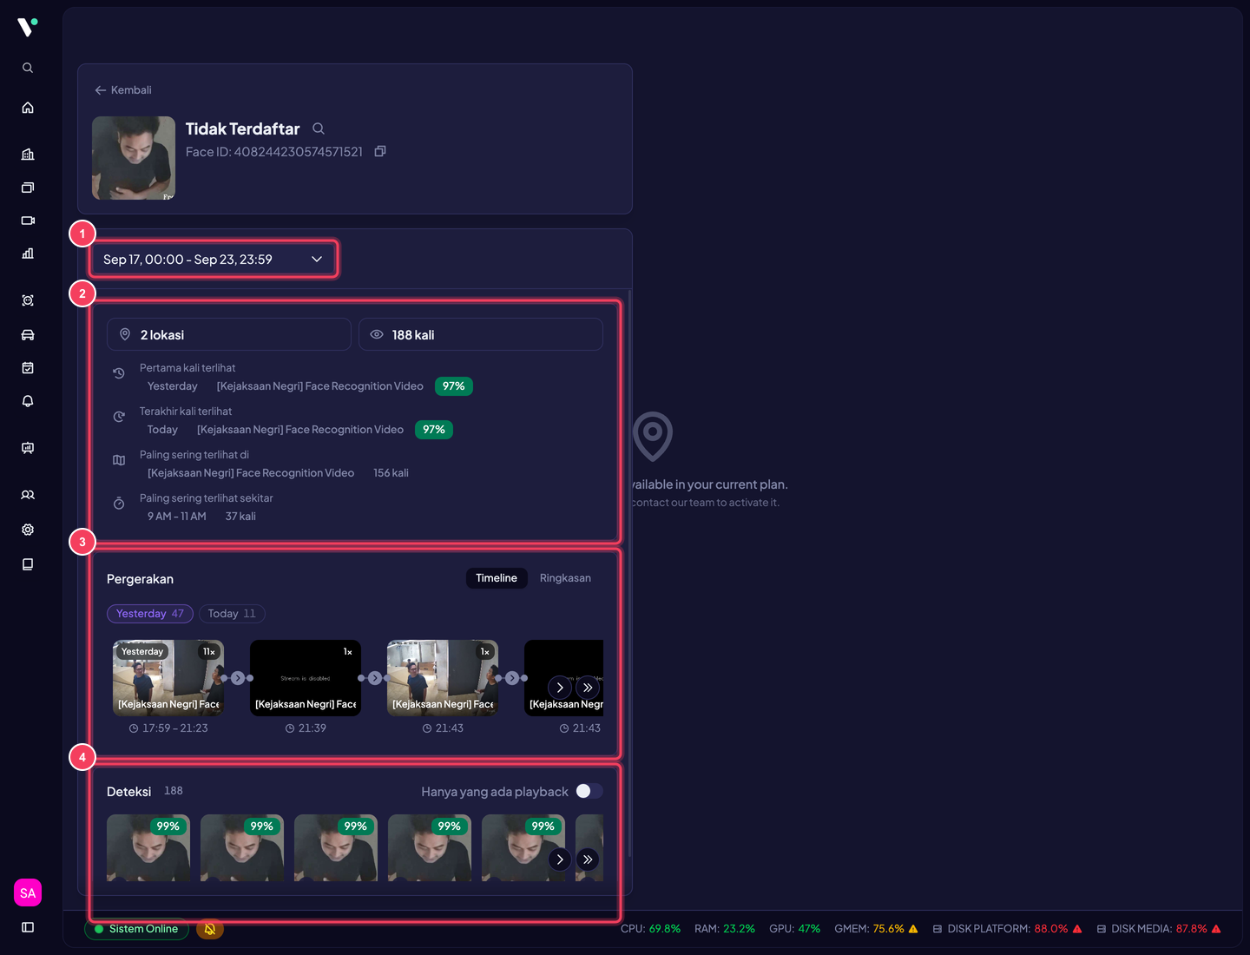Click the SA user avatar

click(28, 892)
